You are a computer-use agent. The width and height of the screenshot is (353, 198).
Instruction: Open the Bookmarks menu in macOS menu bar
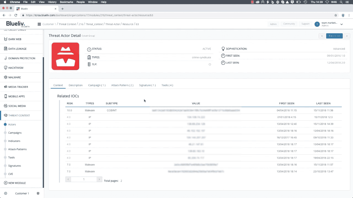(x=66, y=2)
